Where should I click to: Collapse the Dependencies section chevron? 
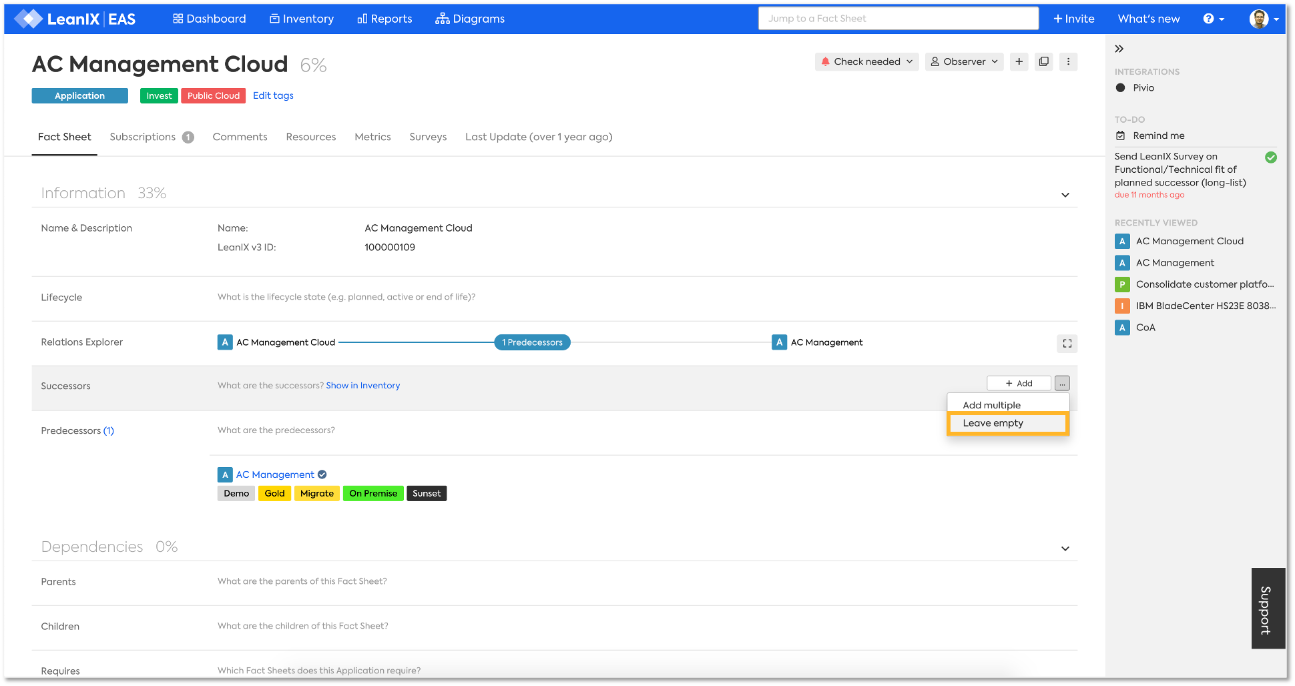point(1065,549)
